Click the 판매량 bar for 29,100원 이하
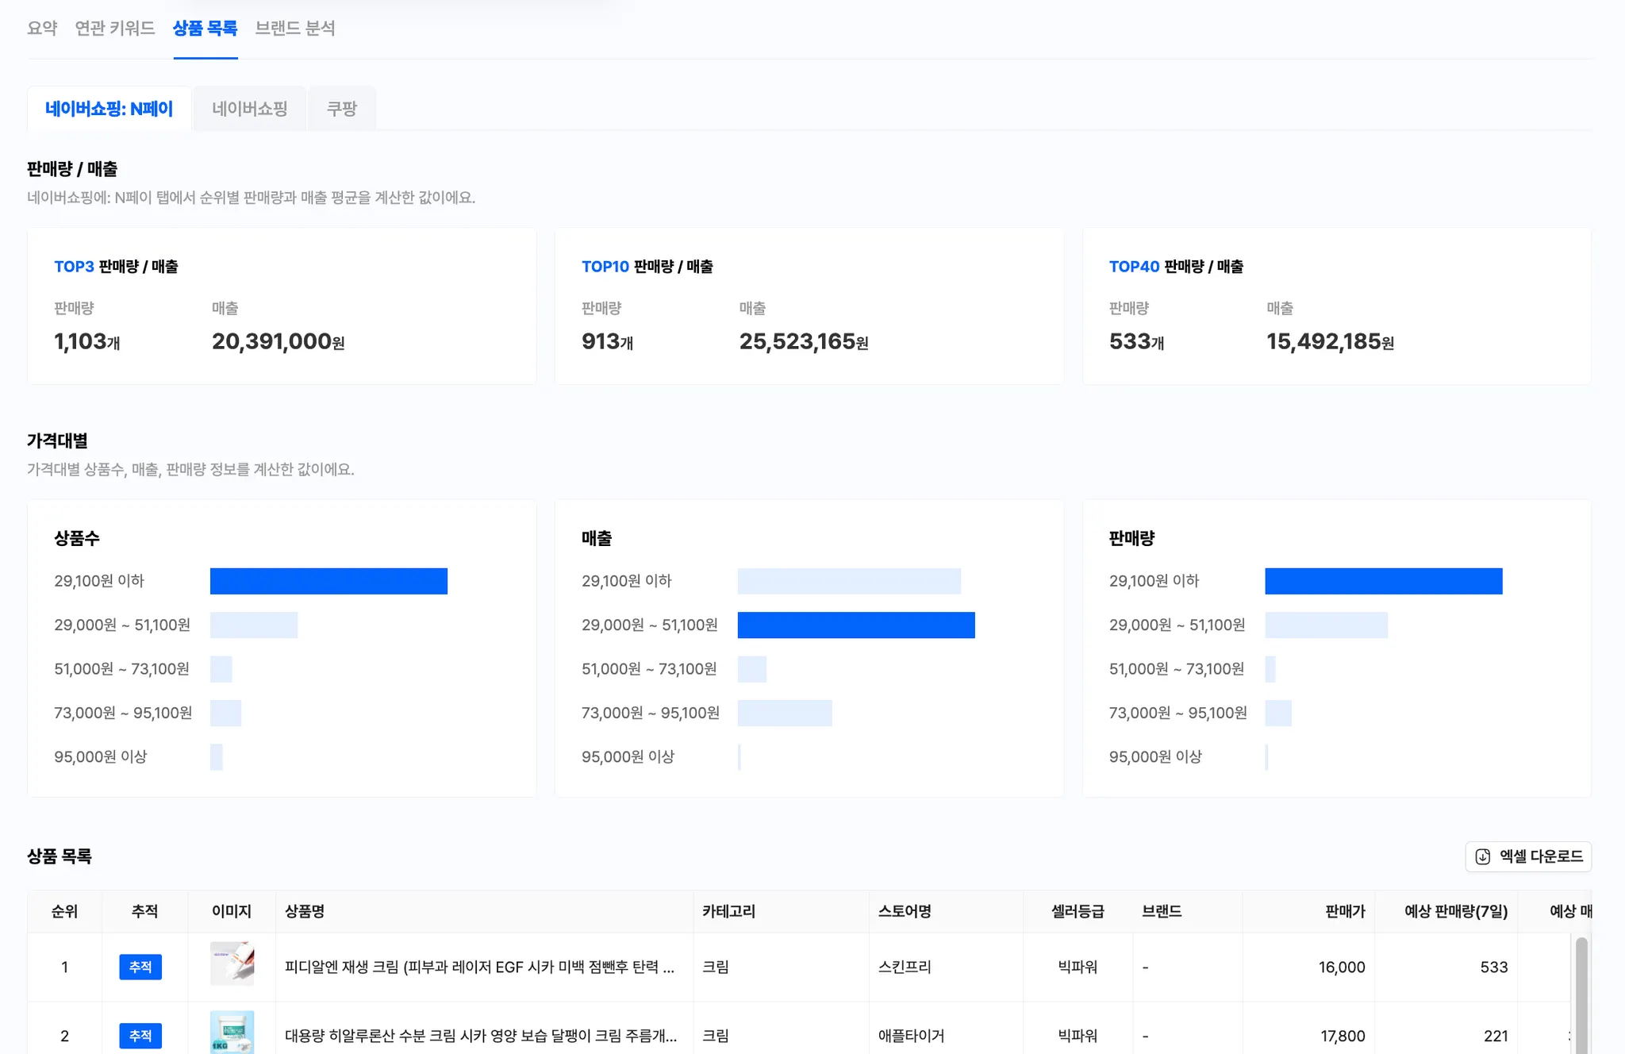This screenshot has width=1625, height=1054. tap(1383, 581)
